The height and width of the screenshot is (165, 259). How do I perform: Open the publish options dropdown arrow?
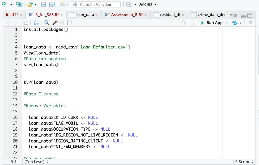coord(240,23)
